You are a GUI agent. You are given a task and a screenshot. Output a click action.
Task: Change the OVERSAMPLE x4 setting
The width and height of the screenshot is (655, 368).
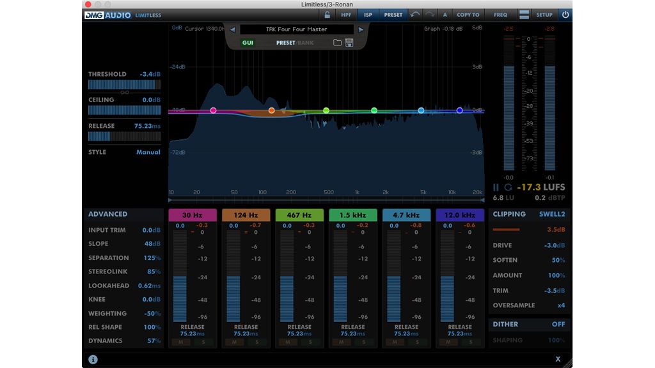click(x=560, y=305)
